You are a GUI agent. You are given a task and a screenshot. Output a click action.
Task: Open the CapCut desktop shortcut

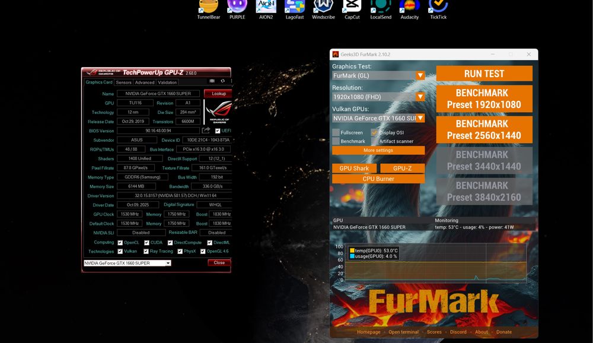click(352, 9)
